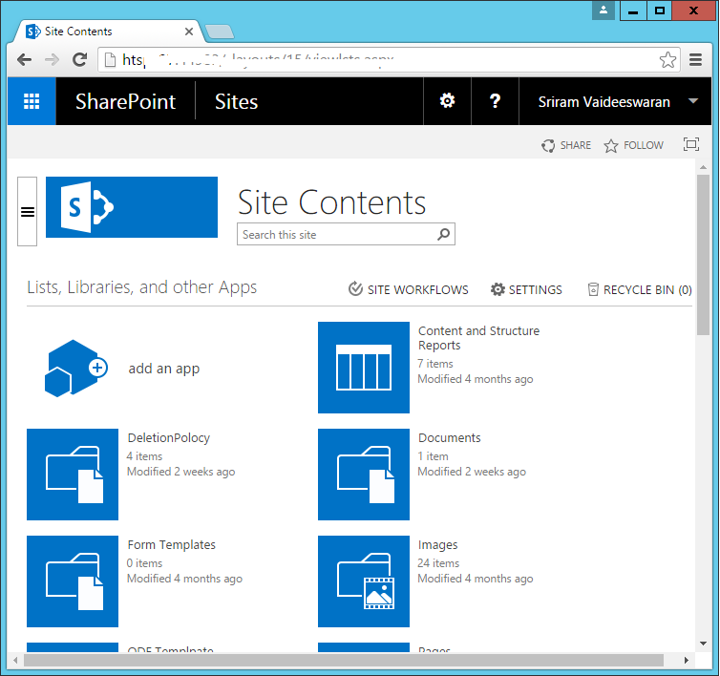720x676 pixels.
Task: Click '4 items' under DeletionPolocy
Action: 144,456
